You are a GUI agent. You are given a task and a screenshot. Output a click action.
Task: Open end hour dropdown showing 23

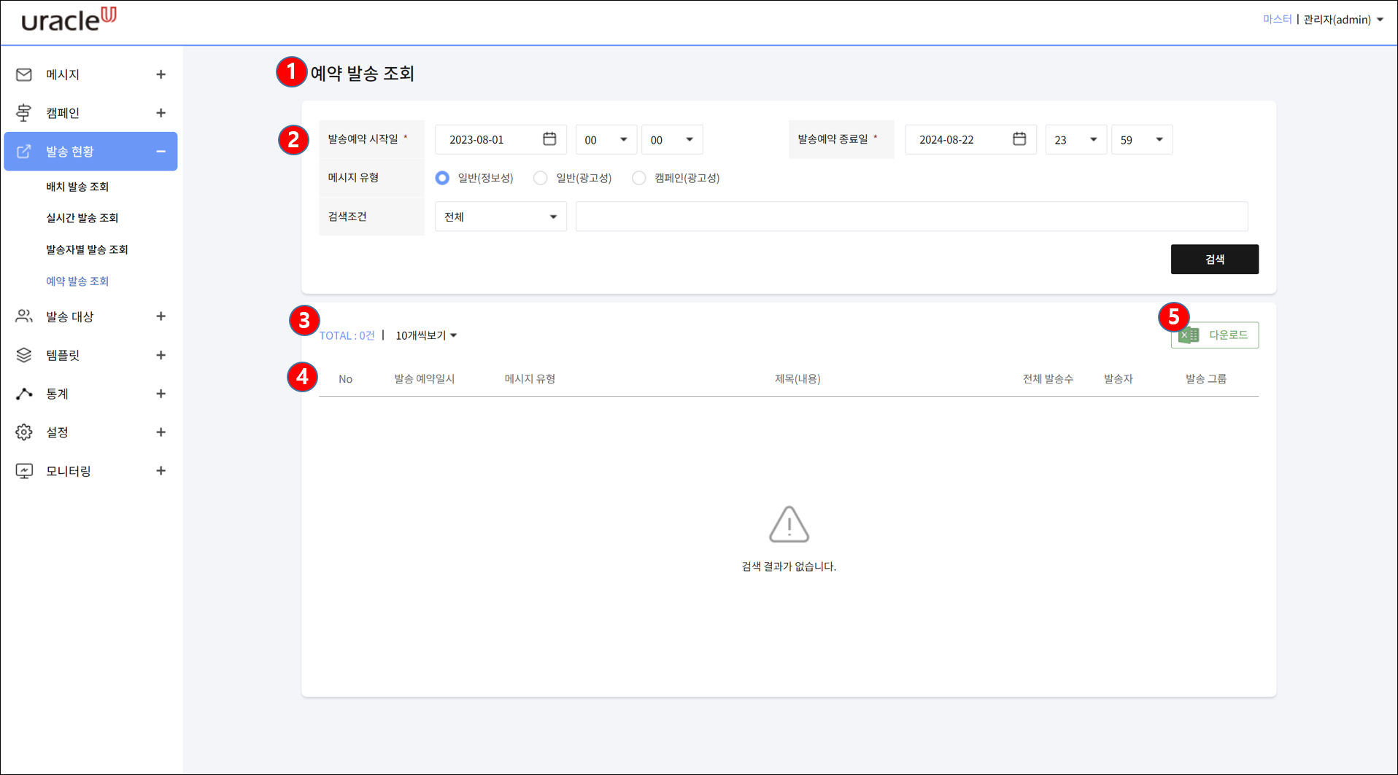pyautogui.click(x=1076, y=139)
